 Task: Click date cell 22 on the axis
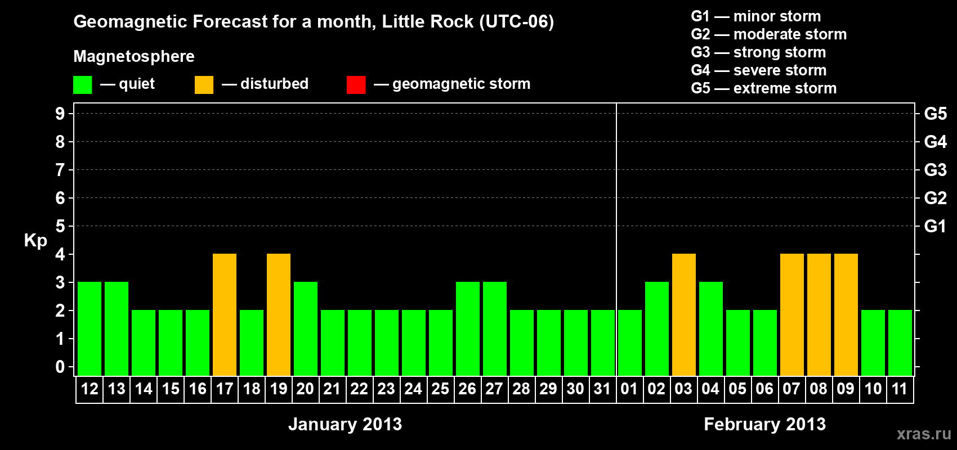click(x=360, y=389)
